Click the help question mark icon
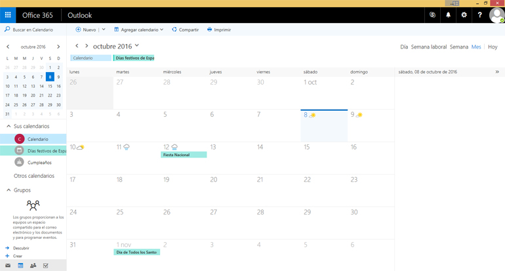This screenshot has width=505, height=271. (479, 15)
